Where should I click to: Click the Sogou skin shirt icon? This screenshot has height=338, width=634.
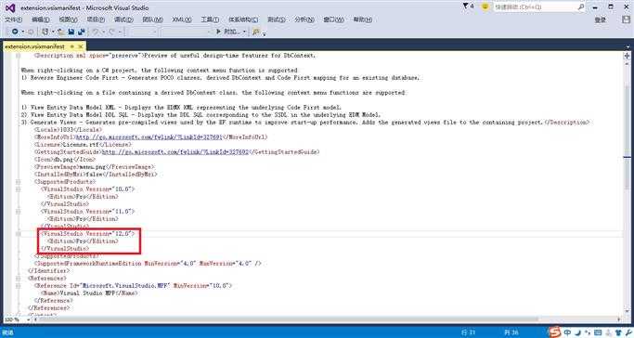point(618,332)
